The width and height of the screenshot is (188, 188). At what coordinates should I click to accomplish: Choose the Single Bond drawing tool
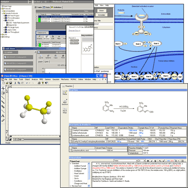click(3, 98)
